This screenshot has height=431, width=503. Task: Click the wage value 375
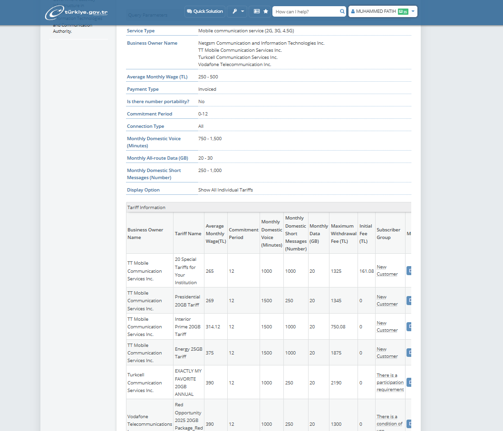[210, 353]
